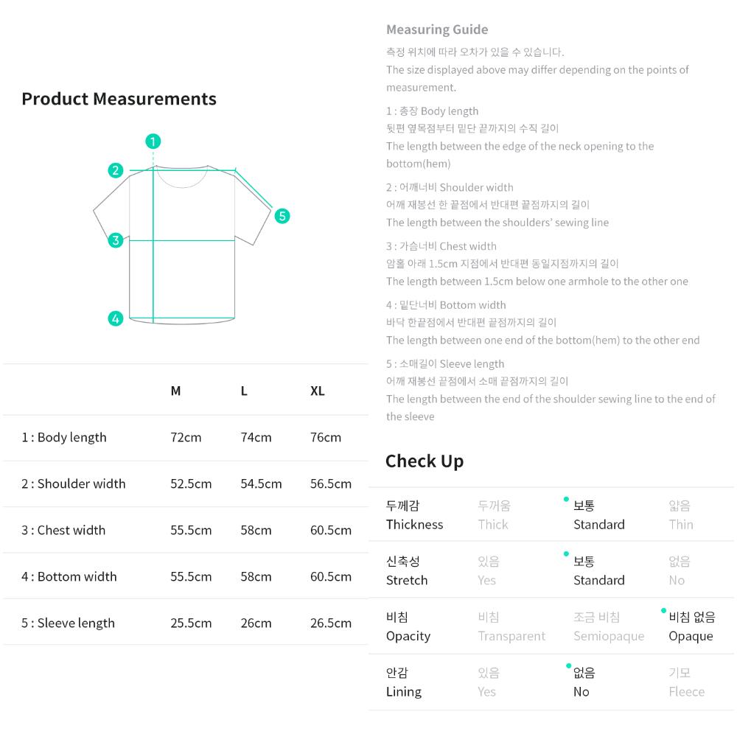
Task: Click the M size column header
Action: pyautogui.click(x=175, y=391)
